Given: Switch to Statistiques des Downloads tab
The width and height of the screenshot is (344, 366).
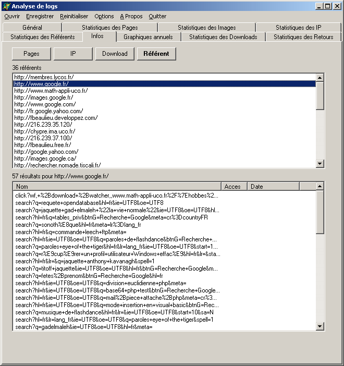Looking at the screenshot, I should (223, 37).
